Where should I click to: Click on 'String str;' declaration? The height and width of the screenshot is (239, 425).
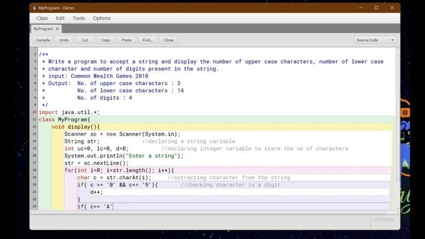pyautogui.click(x=82, y=141)
